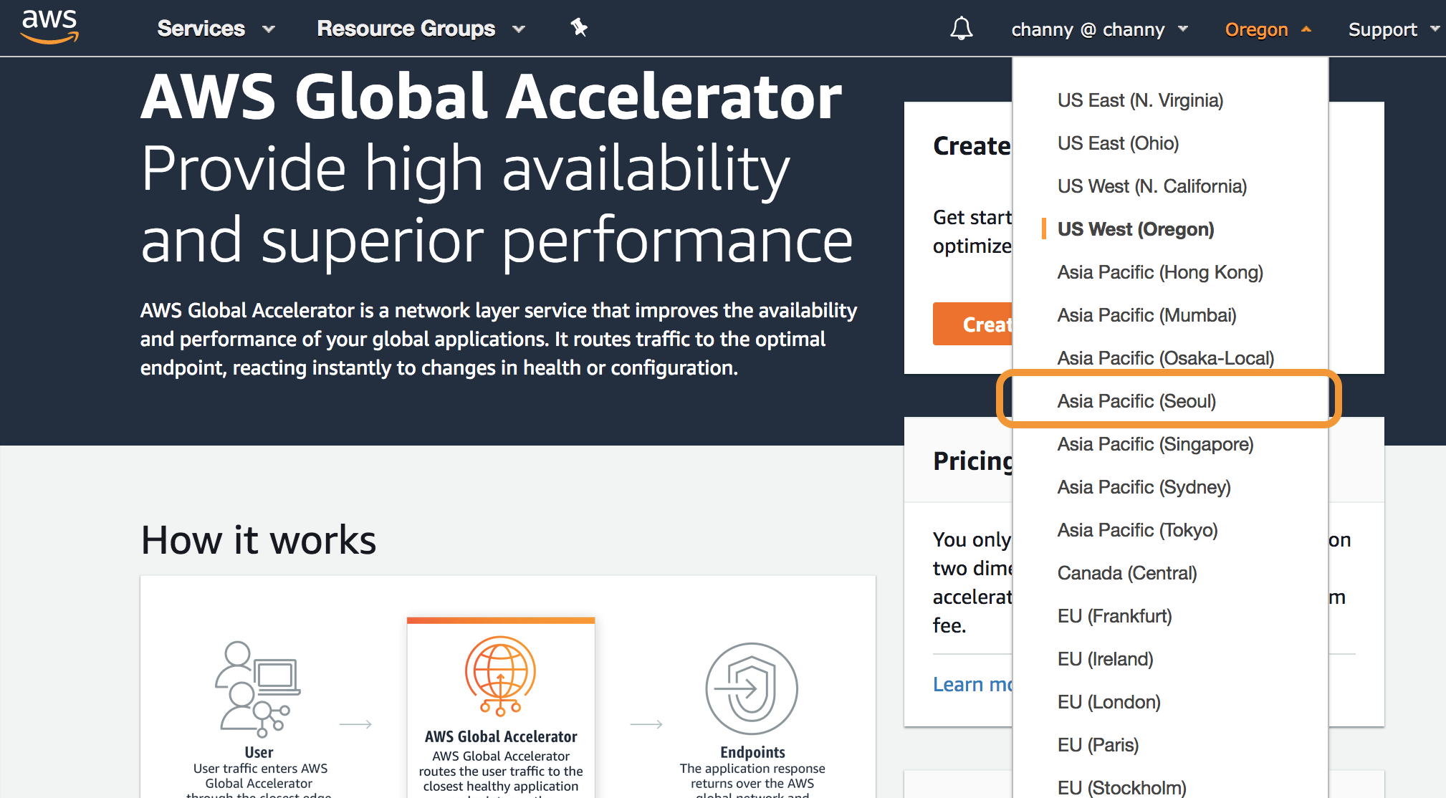Image resolution: width=1446 pixels, height=798 pixels.
Task: Switch to EU (Frankfurt) region
Action: point(1114,616)
